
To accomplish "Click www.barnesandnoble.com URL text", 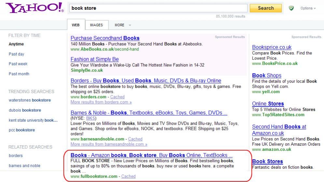I will [97, 139].
